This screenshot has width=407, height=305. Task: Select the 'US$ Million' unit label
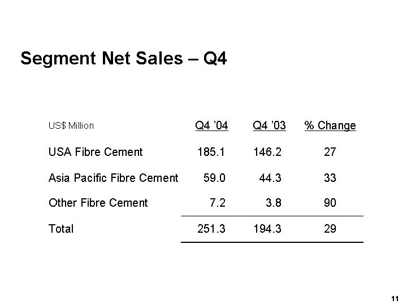[x=71, y=126]
